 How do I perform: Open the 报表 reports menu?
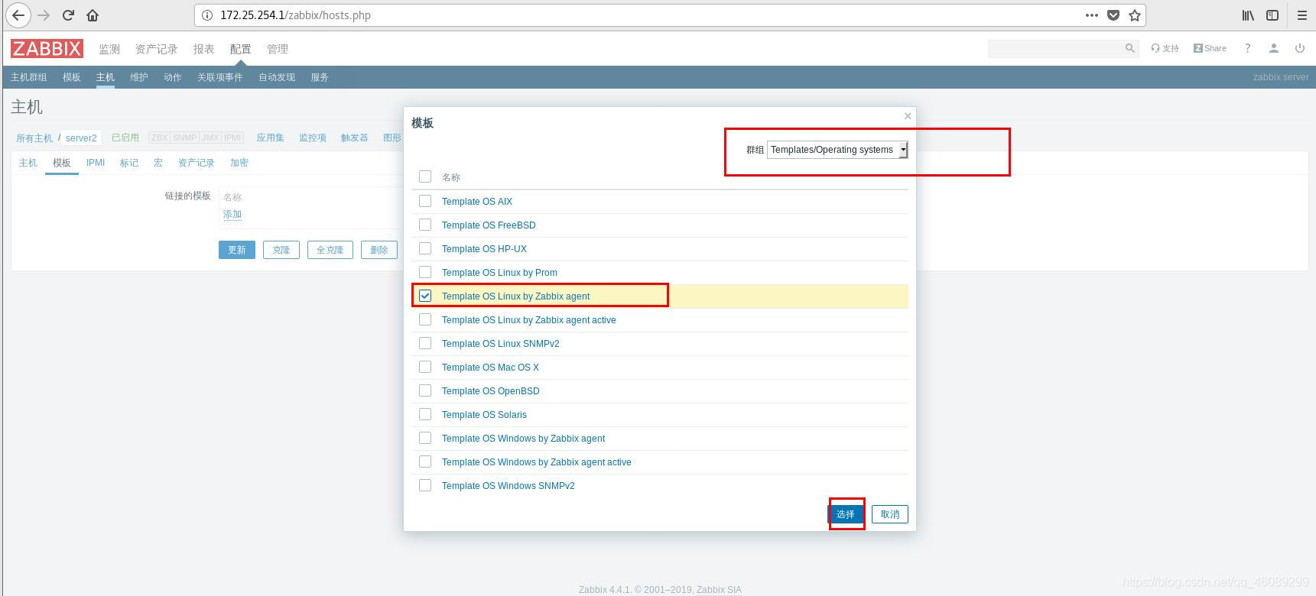coord(203,49)
